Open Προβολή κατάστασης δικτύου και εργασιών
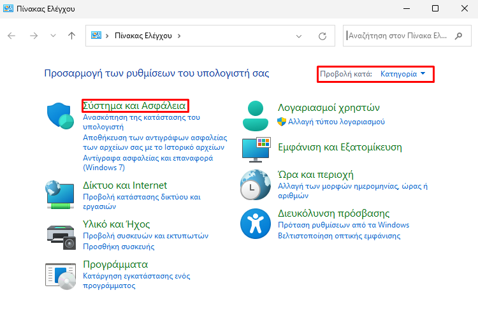The height and width of the screenshot is (311, 478). (x=141, y=201)
